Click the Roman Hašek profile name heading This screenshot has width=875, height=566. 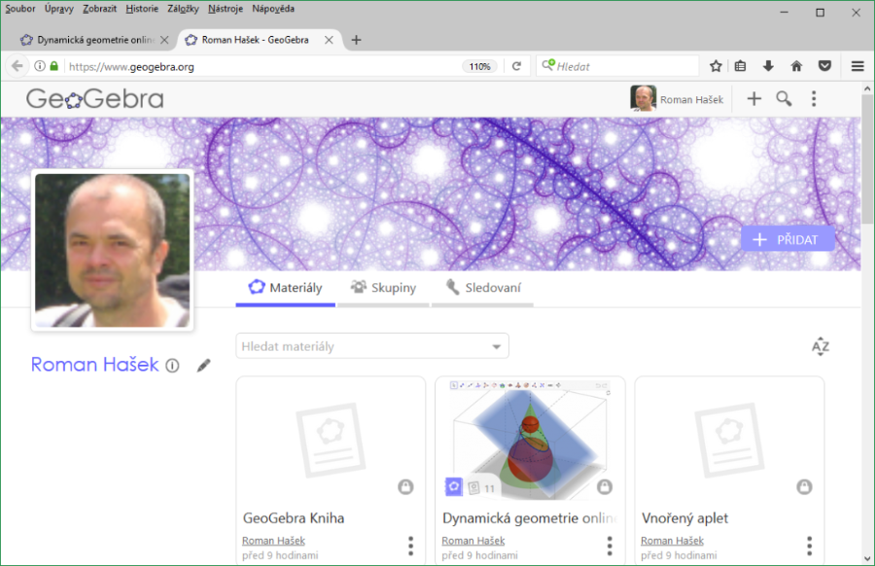click(x=95, y=365)
